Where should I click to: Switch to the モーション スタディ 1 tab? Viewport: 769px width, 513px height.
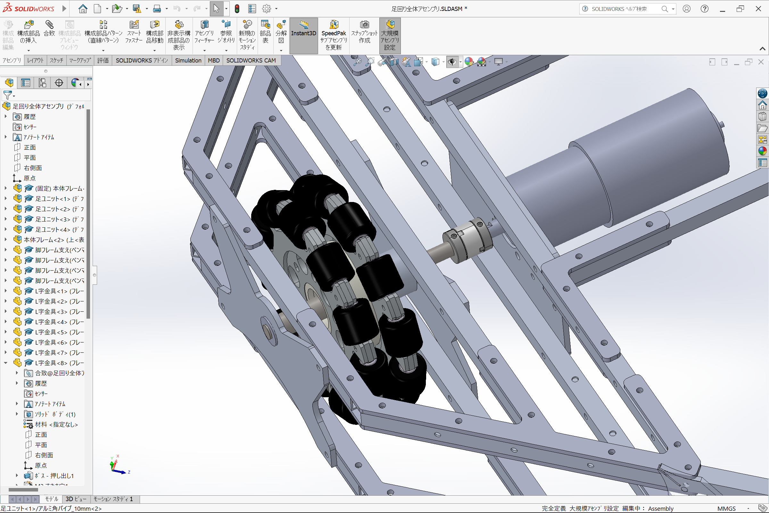pyautogui.click(x=113, y=499)
